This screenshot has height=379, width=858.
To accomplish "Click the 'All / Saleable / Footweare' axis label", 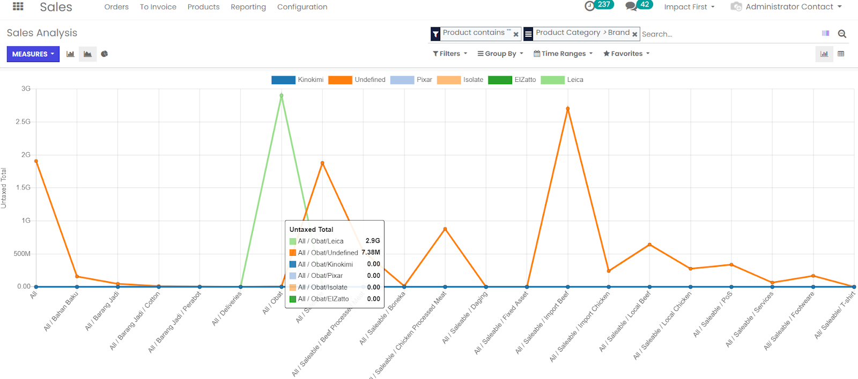I will (789, 321).
